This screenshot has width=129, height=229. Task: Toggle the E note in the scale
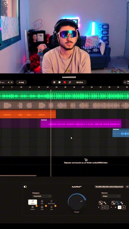coord(107,207)
